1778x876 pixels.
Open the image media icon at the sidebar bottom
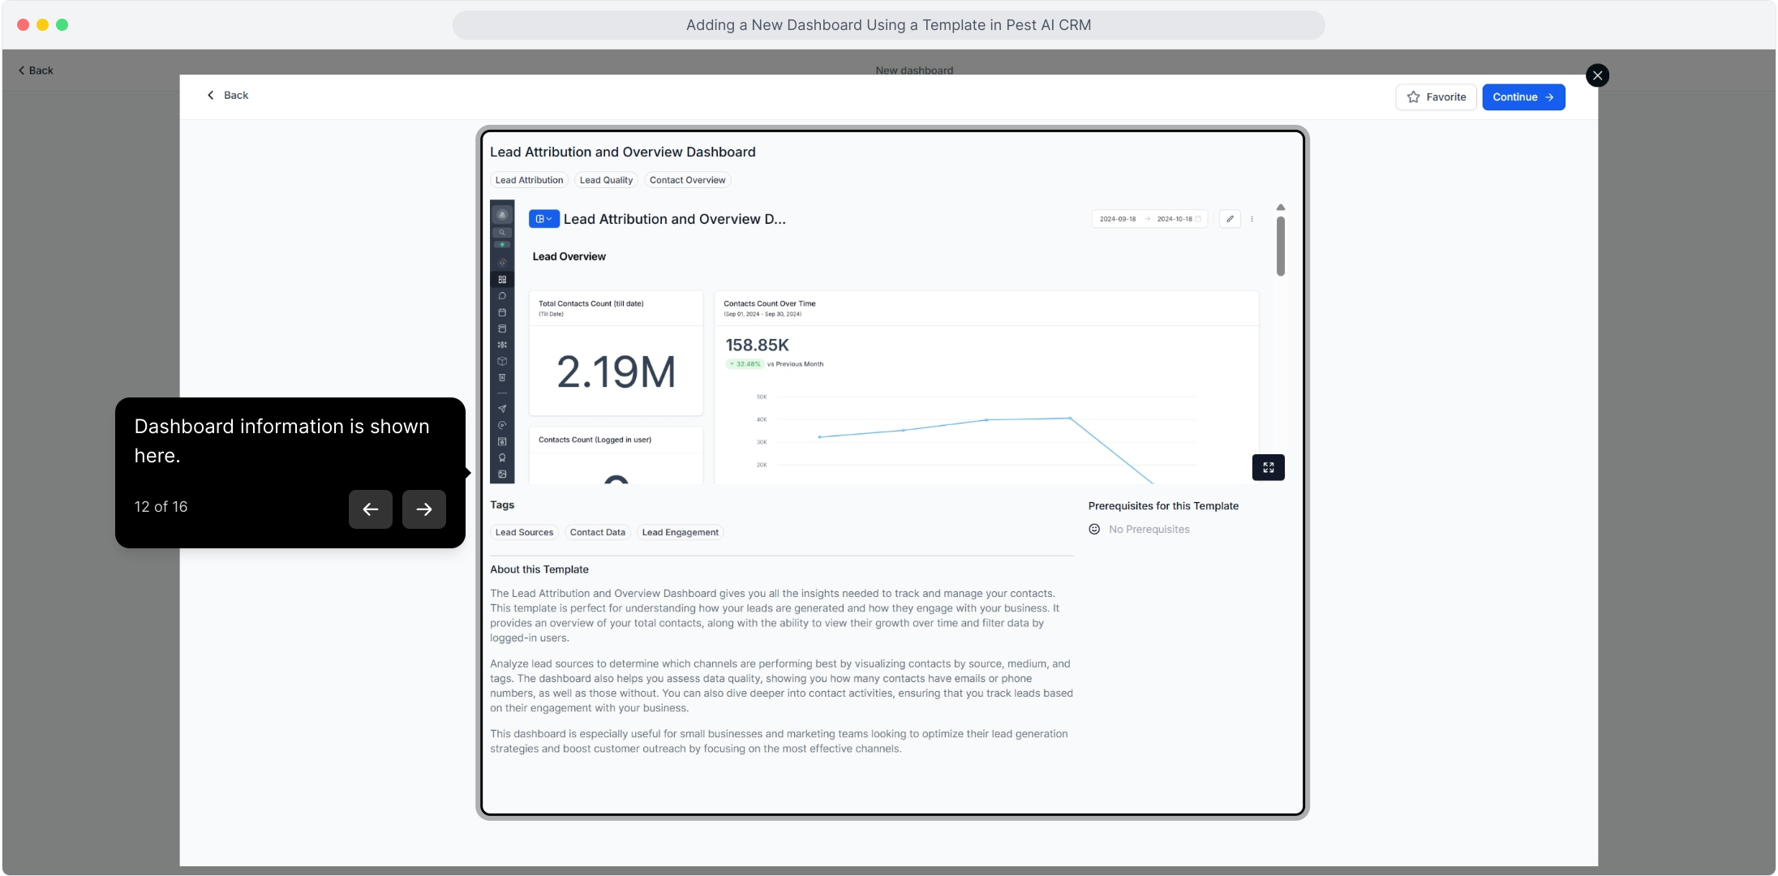(502, 474)
